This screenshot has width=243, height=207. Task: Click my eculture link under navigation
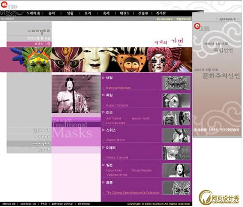tap(164, 19)
